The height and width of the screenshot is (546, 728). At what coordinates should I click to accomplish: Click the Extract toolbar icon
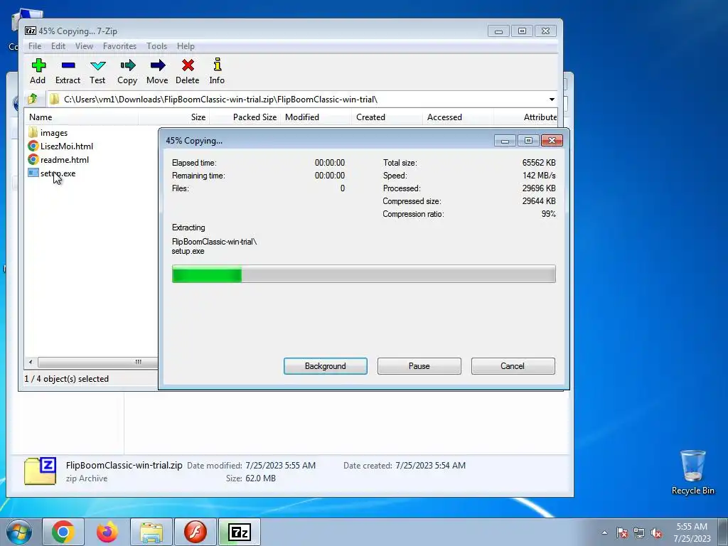pyautogui.click(x=68, y=65)
